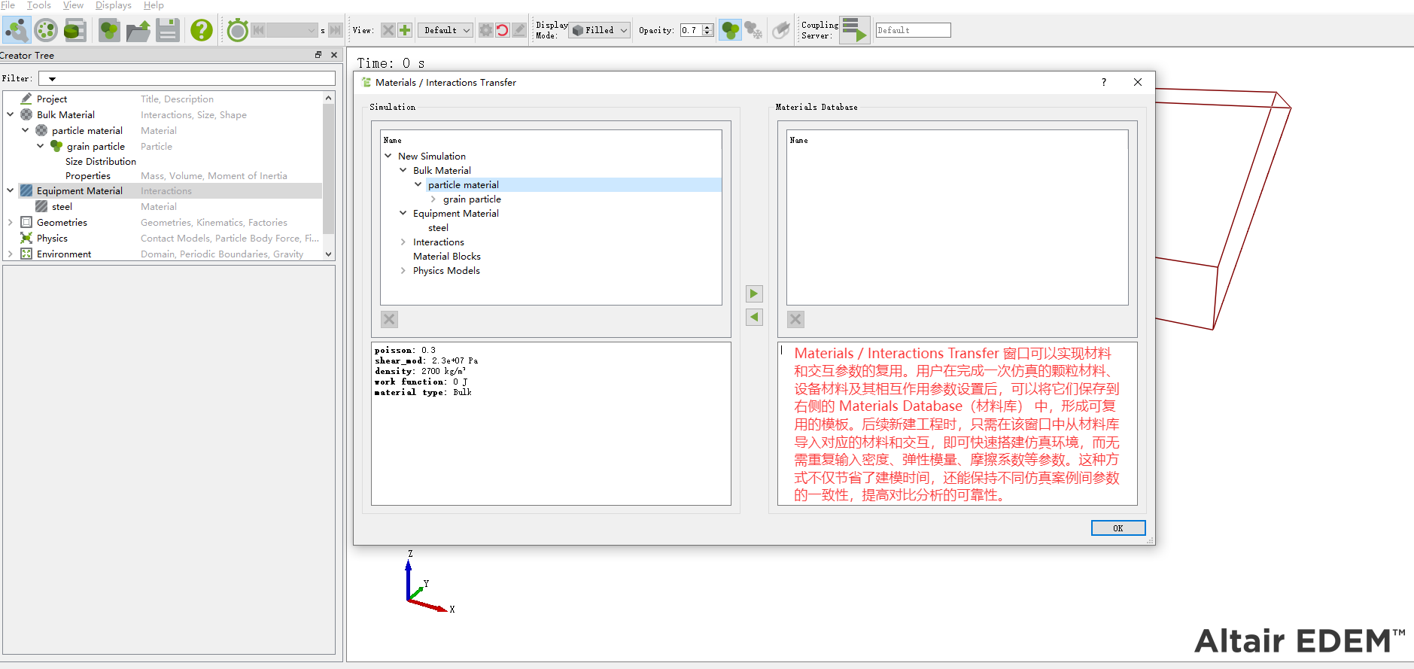Open the Displays menu
1414x669 pixels.
click(114, 5)
